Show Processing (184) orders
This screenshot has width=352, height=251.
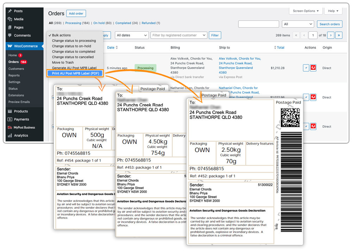[77, 23]
